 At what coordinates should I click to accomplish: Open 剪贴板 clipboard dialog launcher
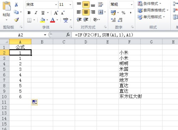[x=21, y=27]
